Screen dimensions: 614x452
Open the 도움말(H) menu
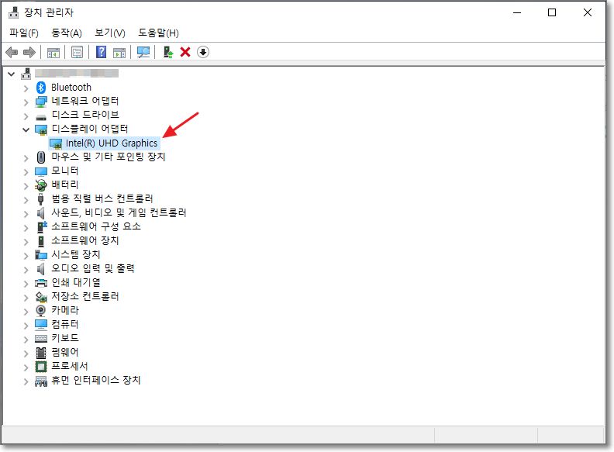coord(158,33)
